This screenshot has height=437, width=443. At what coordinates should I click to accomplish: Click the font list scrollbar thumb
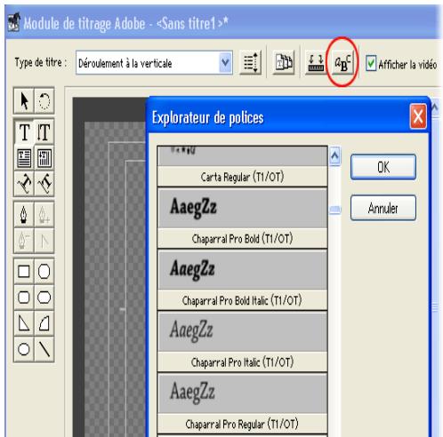click(335, 210)
